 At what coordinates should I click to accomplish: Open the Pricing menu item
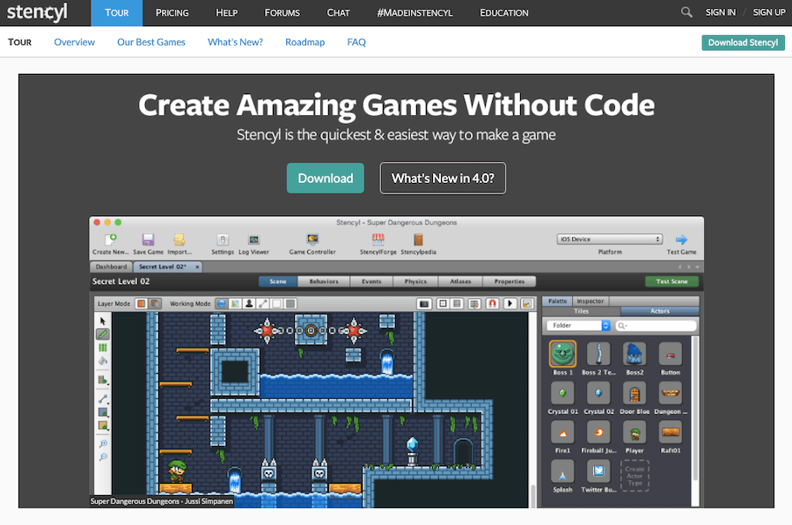(172, 12)
